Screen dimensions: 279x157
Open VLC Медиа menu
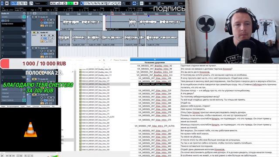3,106
